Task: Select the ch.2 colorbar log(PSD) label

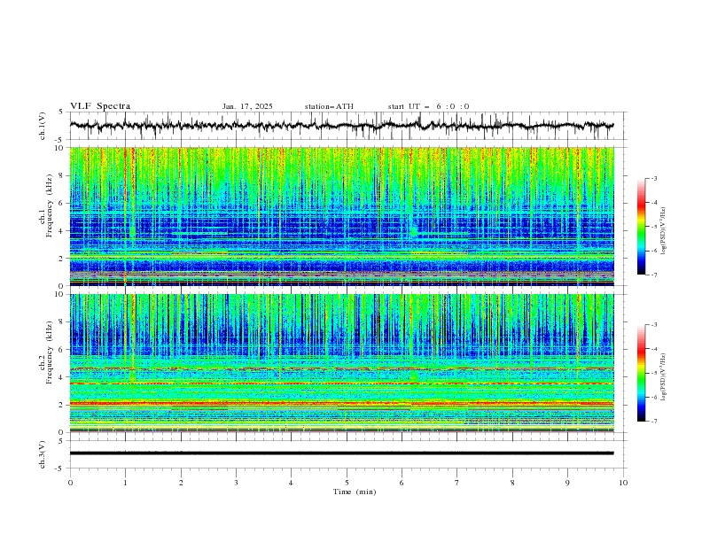Action: pos(663,376)
